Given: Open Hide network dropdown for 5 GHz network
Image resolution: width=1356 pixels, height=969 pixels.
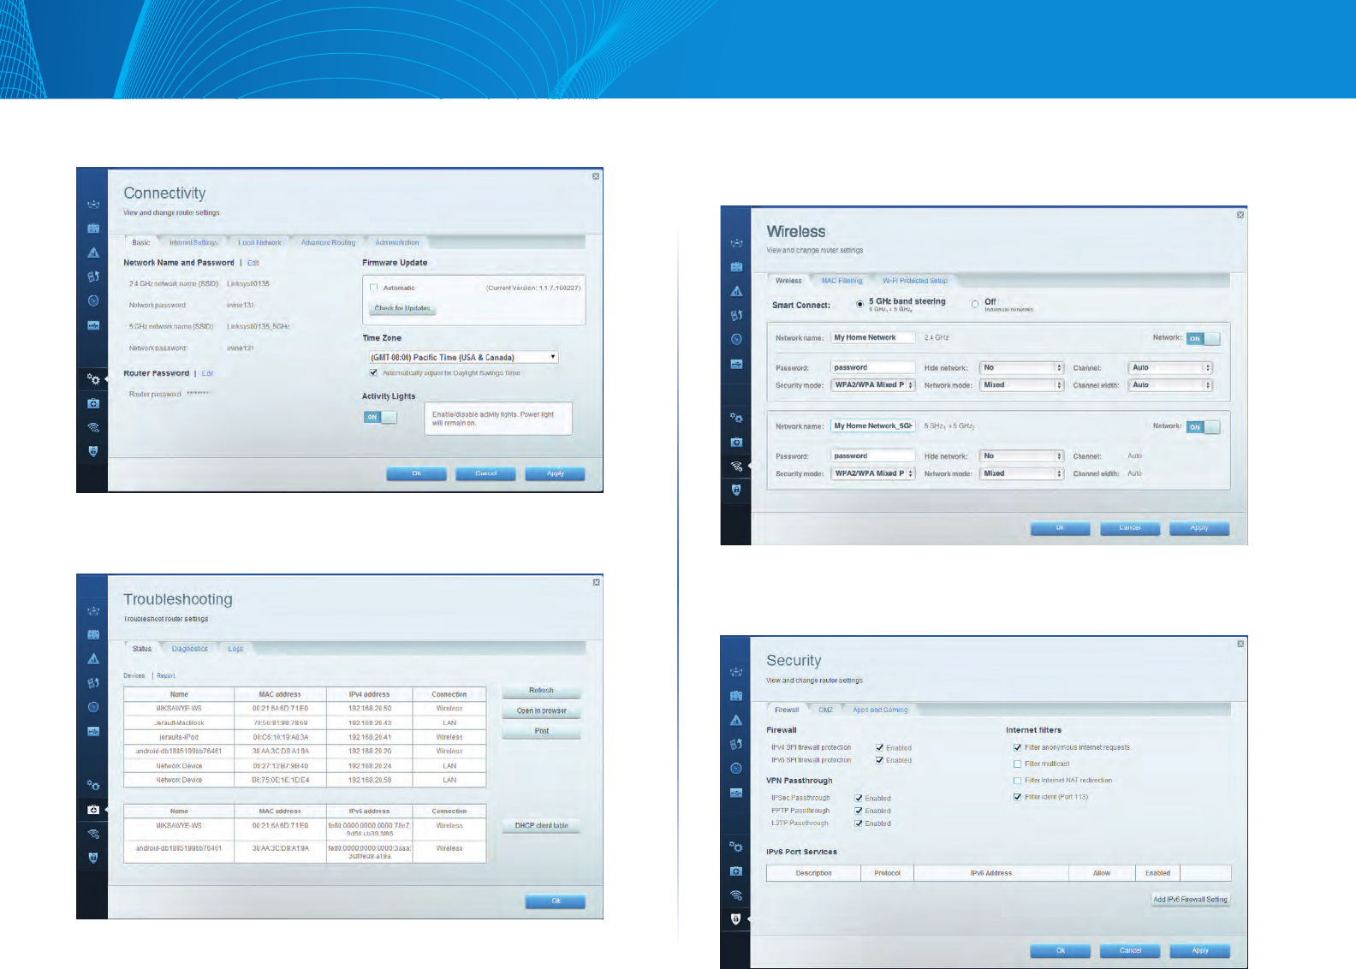Looking at the screenshot, I should coord(1021,456).
